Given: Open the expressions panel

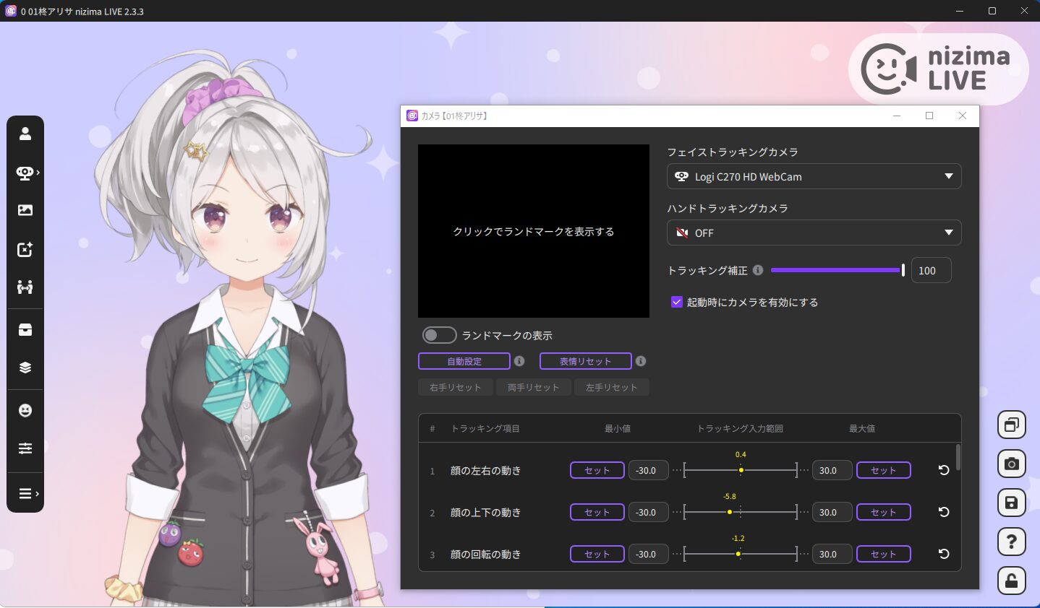Looking at the screenshot, I should click(x=25, y=409).
